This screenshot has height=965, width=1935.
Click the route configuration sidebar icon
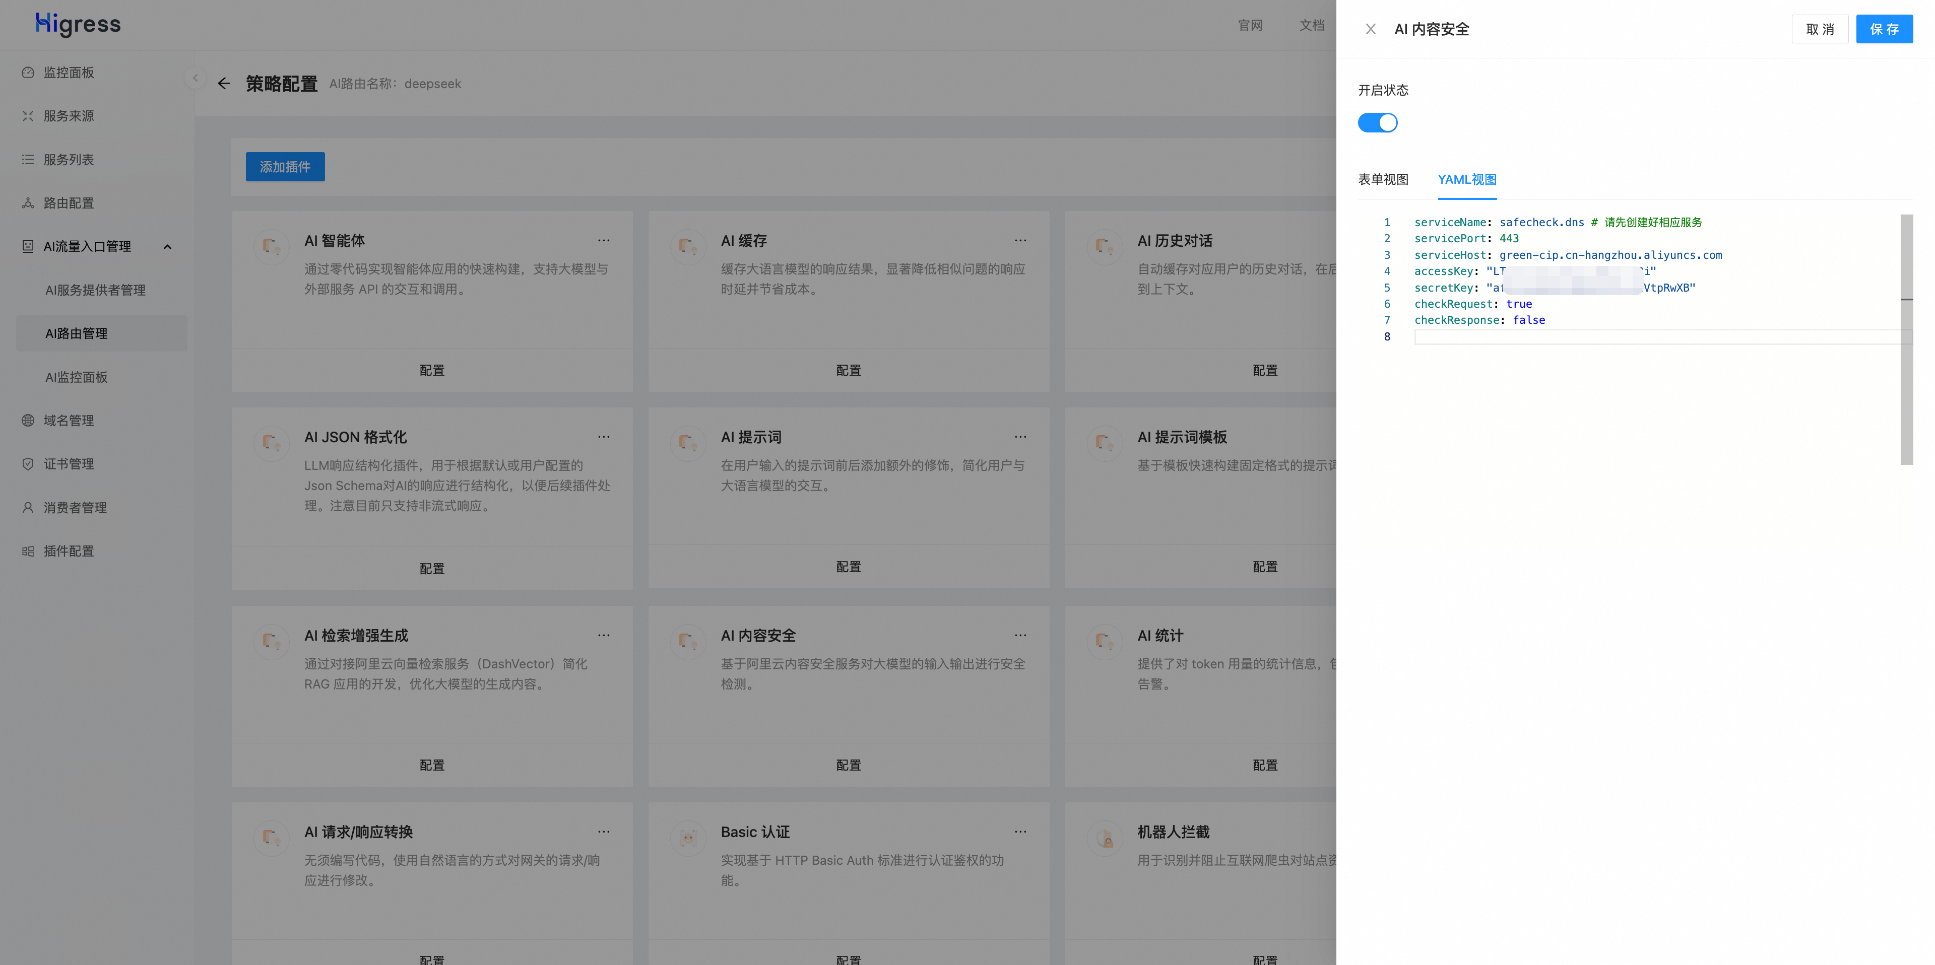click(x=28, y=203)
